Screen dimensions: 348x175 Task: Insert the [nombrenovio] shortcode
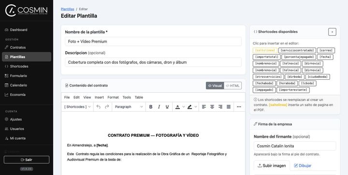(x=266, y=64)
